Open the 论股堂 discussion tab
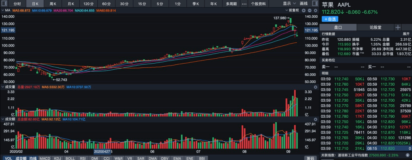Screen dimensions: 412x160 [375, 27]
